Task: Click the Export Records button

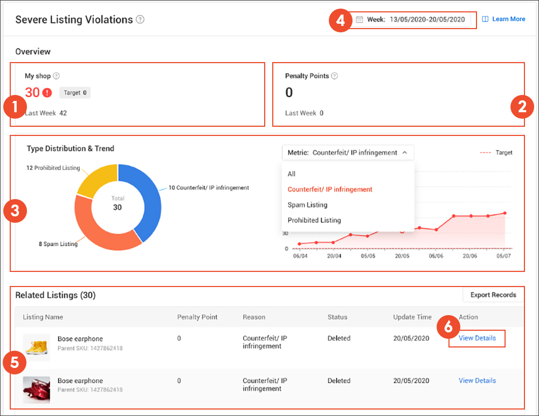Action: pos(492,295)
